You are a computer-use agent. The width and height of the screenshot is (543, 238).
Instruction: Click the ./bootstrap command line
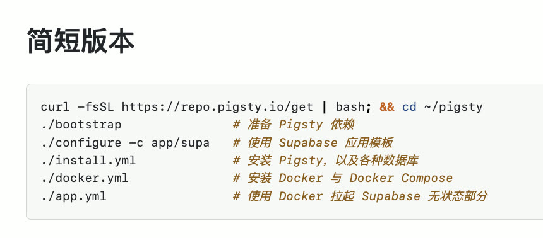[81, 125]
